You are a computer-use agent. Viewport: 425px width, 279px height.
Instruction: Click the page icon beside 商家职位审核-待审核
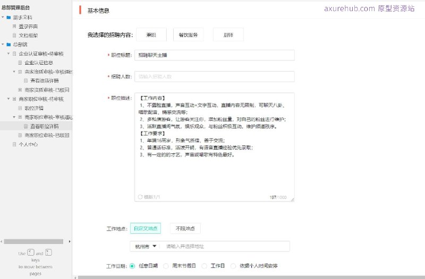coord(14,99)
